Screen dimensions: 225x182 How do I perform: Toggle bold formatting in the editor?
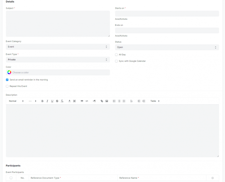[x=42, y=101]
